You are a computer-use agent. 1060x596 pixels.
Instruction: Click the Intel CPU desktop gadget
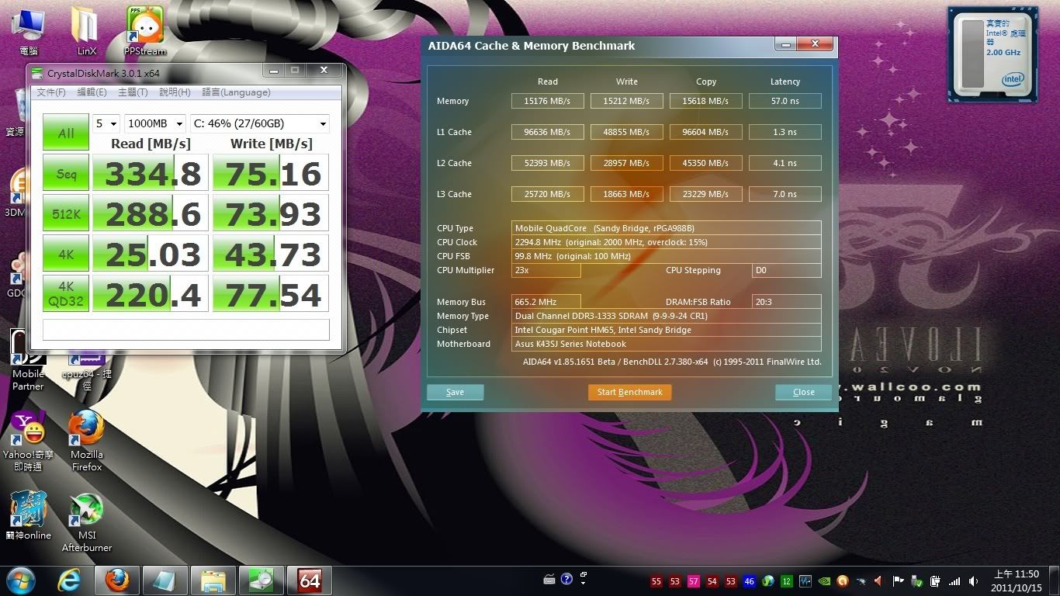(992, 54)
